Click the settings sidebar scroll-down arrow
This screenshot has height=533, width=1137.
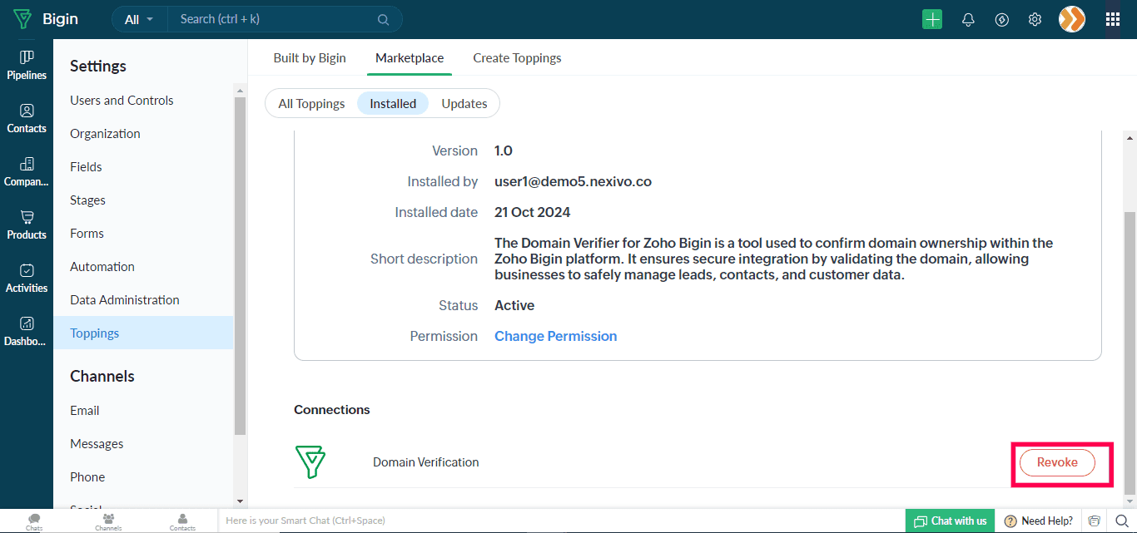coord(241,501)
